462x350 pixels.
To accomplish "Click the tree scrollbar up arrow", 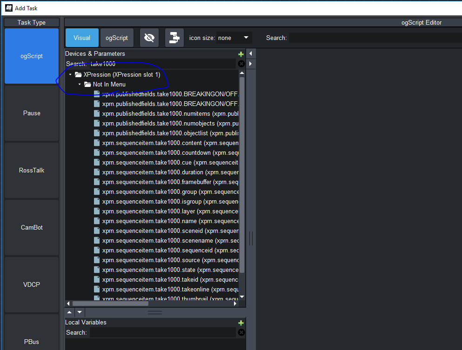I will point(242,73).
